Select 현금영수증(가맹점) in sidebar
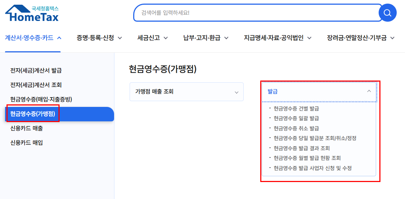Viewport: 405px width, 199px height. pos(60,114)
